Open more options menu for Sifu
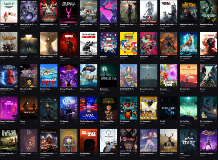Viewport: 218px width, 160px height. point(76,57)
